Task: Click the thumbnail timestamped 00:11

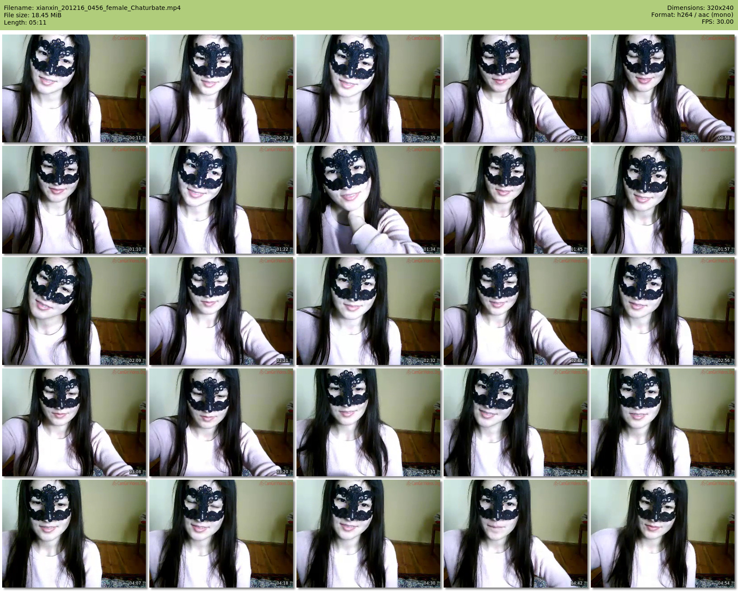Action: click(74, 88)
